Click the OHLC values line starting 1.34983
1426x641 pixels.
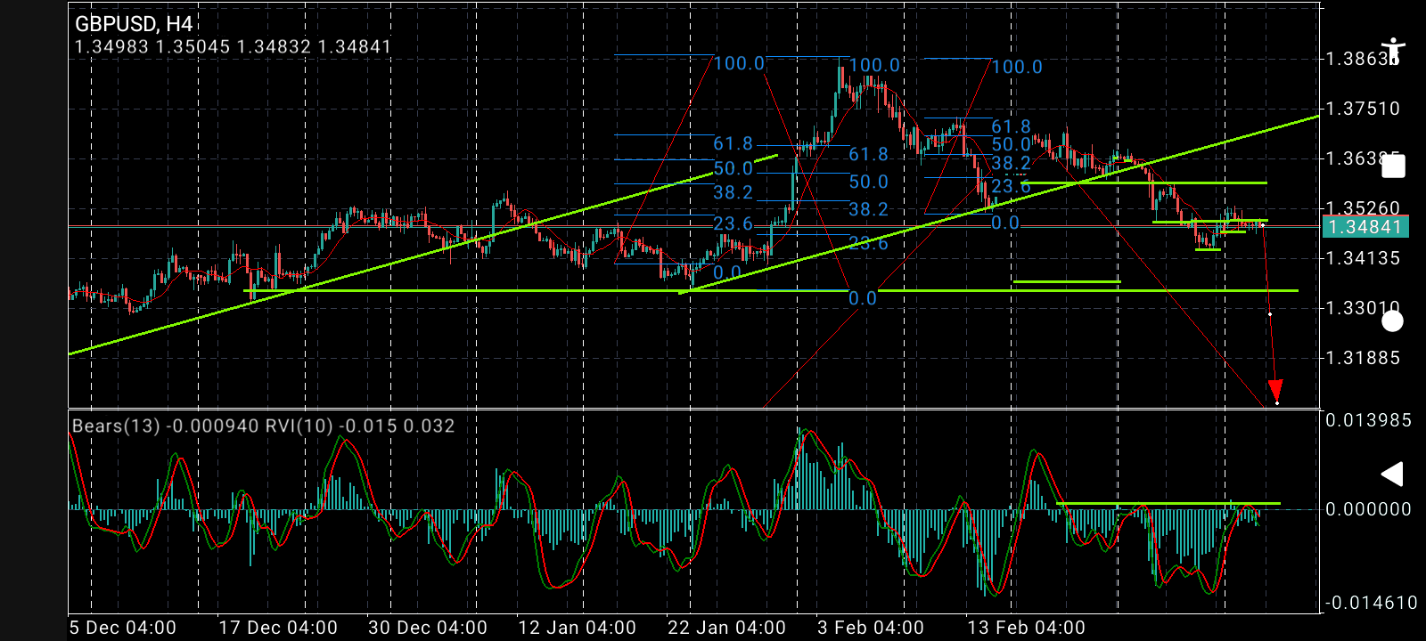coord(234,46)
